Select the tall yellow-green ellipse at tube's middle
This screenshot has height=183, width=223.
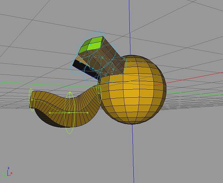pyautogui.click(x=70, y=113)
